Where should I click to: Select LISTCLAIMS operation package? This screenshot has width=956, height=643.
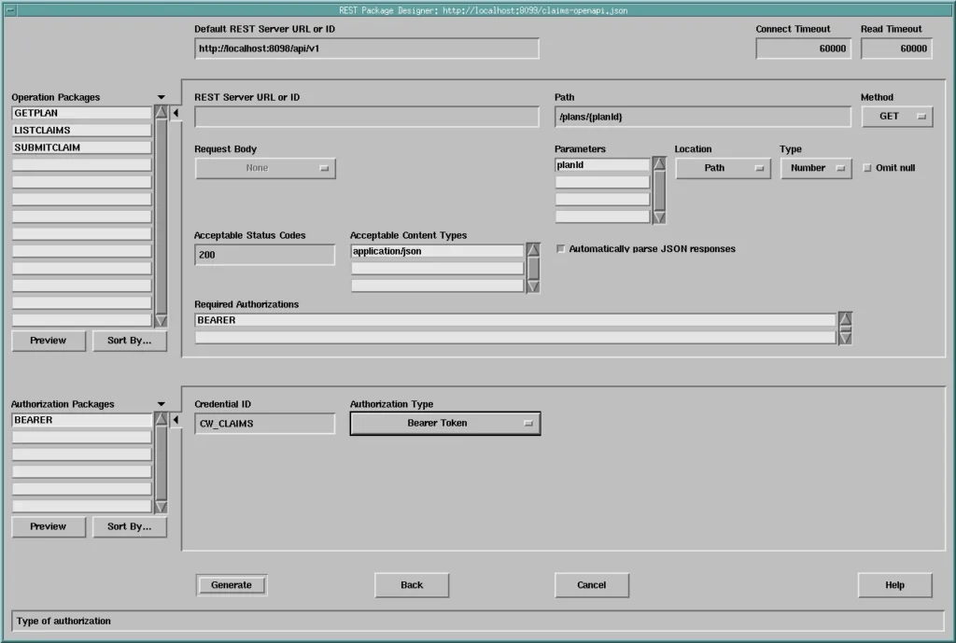click(81, 131)
